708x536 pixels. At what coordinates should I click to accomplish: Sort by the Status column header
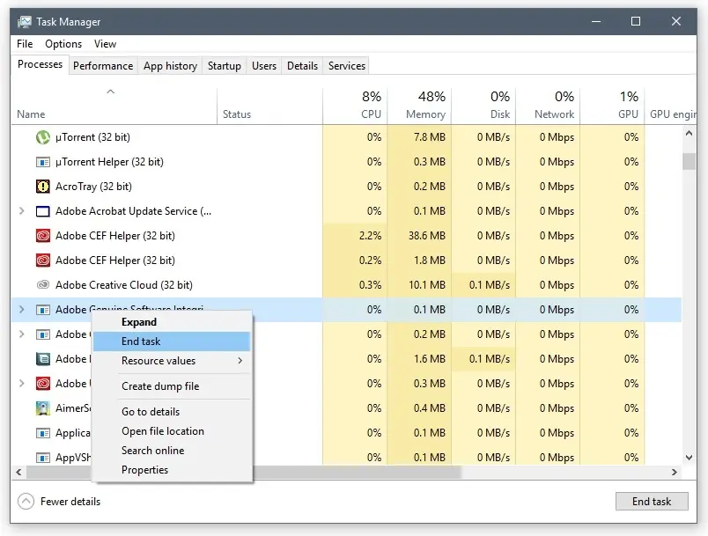click(x=270, y=106)
